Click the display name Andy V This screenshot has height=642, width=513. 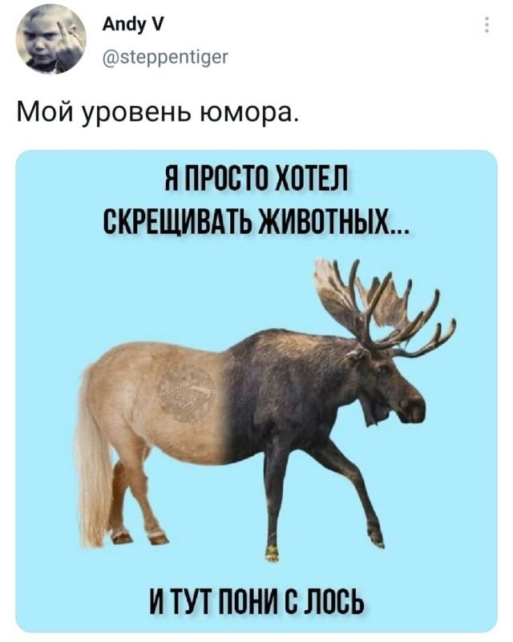[x=132, y=26]
